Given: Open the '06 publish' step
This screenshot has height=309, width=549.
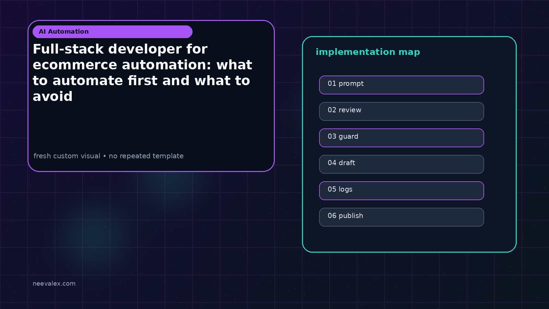Looking at the screenshot, I should [401, 217].
